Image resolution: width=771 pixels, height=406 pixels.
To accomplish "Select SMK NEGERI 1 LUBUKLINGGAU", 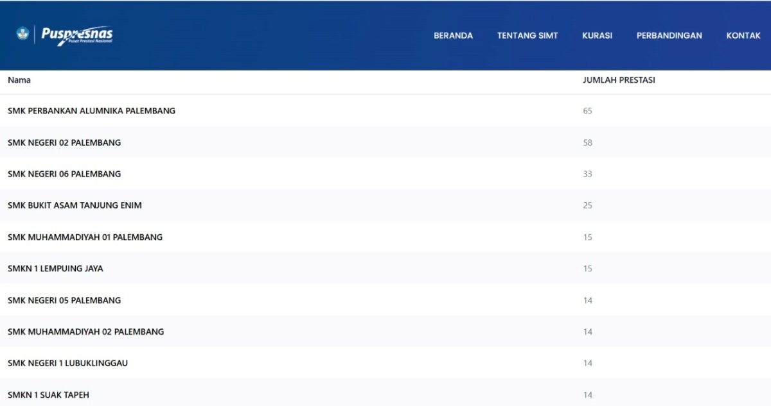I will click(67, 363).
